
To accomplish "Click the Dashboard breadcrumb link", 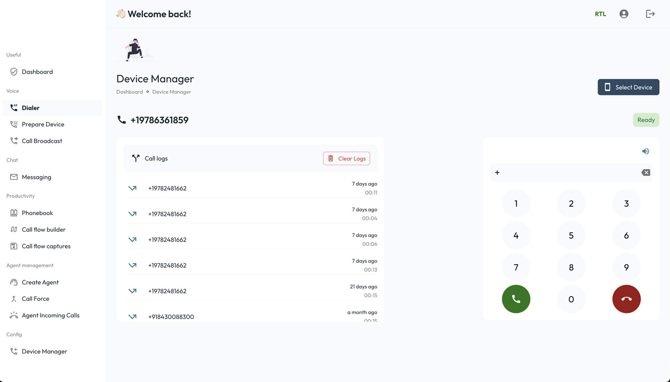I will (130, 92).
